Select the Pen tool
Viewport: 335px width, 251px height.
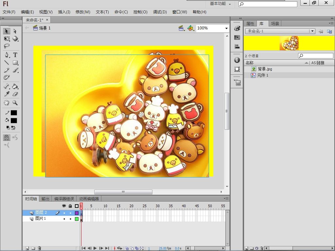[x=7, y=55]
